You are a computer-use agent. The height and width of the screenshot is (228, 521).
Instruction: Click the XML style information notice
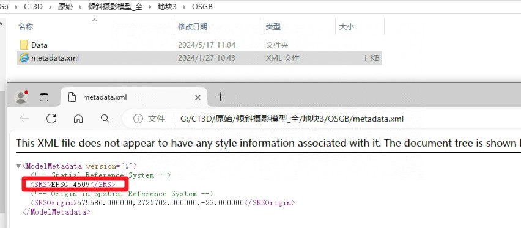[268, 143]
